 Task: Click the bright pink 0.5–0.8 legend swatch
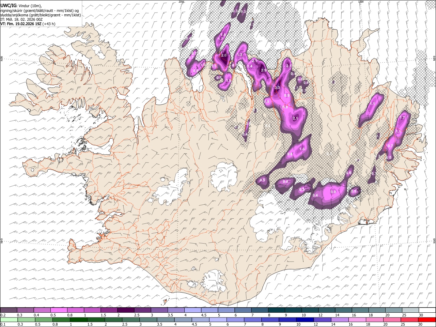59,310
